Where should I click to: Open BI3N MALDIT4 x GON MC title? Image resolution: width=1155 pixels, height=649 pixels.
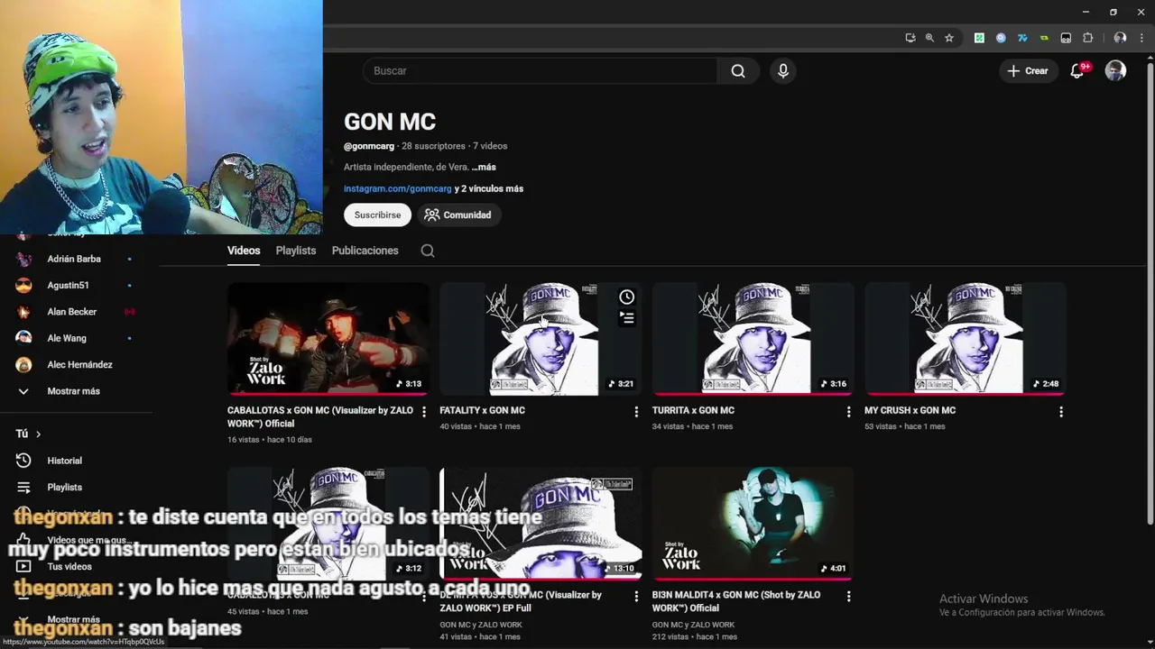pyautogui.click(x=736, y=601)
